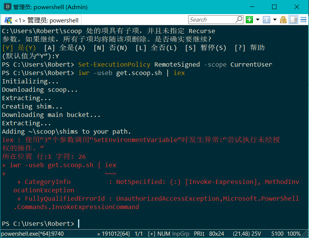Click the 80x24 console size status
Image resolution: width=309 pixels, height=238 pixels.
click(216, 234)
